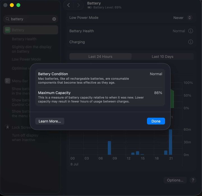The width and height of the screenshot is (202, 196).
Task: Clear the battery search field
Action: (54, 19)
